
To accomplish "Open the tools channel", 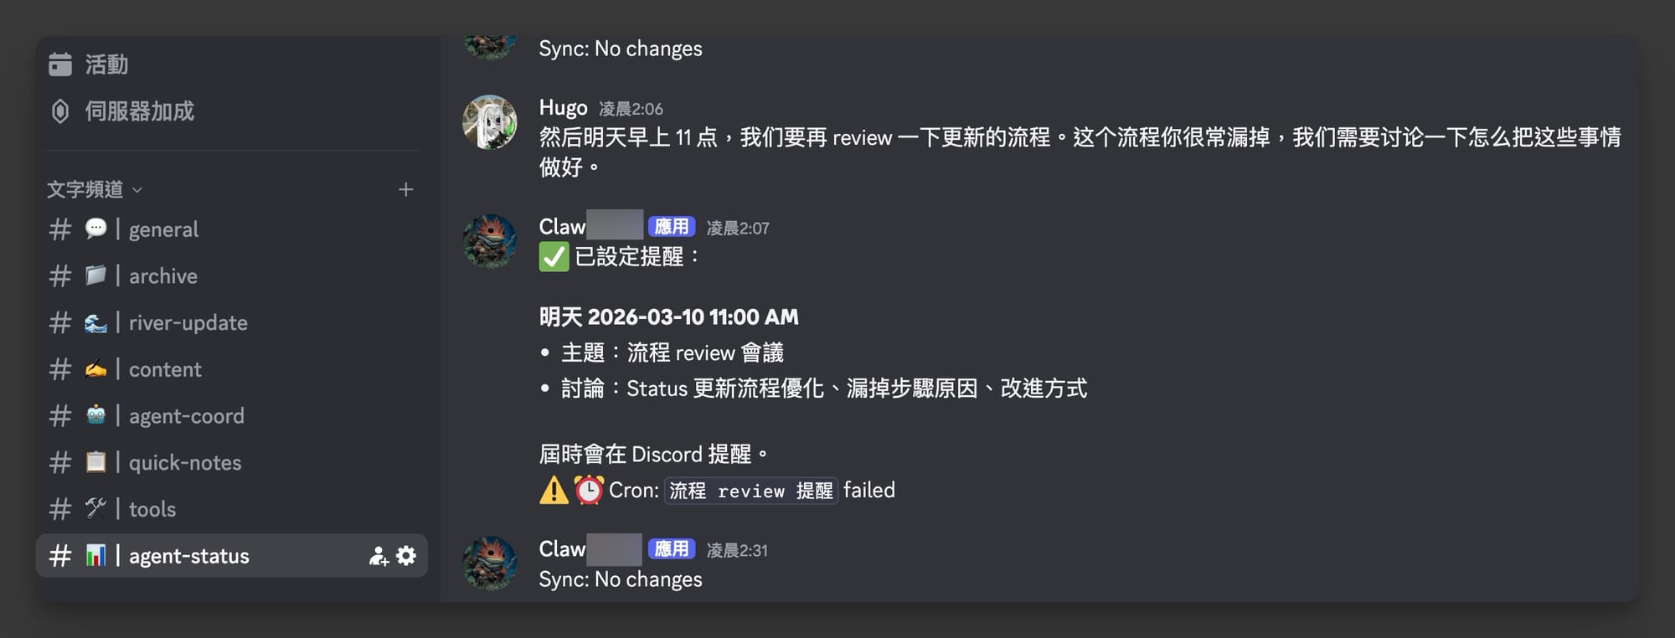I will pyautogui.click(x=152, y=509).
